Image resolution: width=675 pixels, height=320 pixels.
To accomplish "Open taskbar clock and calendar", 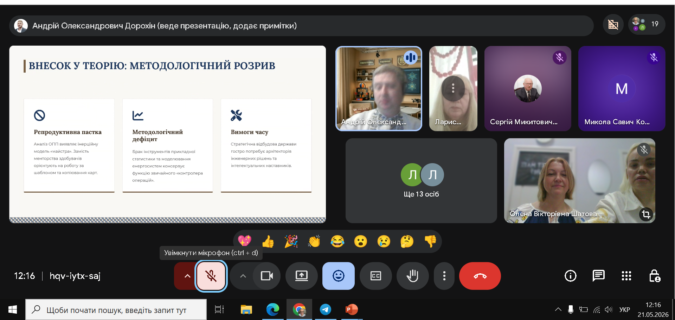I will point(653,309).
